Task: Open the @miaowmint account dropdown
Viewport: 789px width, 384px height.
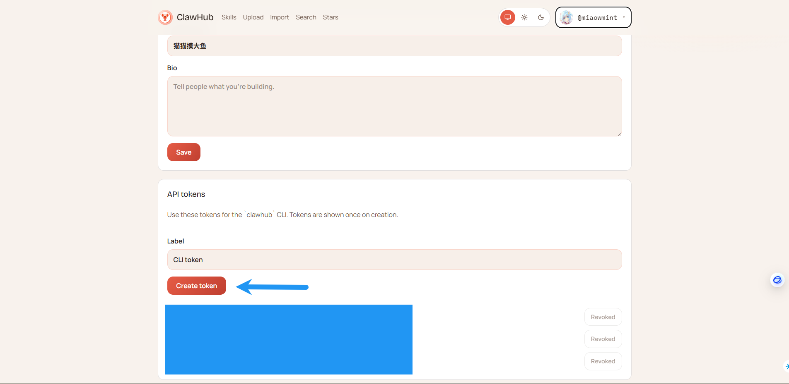Action: (x=597, y=17)
